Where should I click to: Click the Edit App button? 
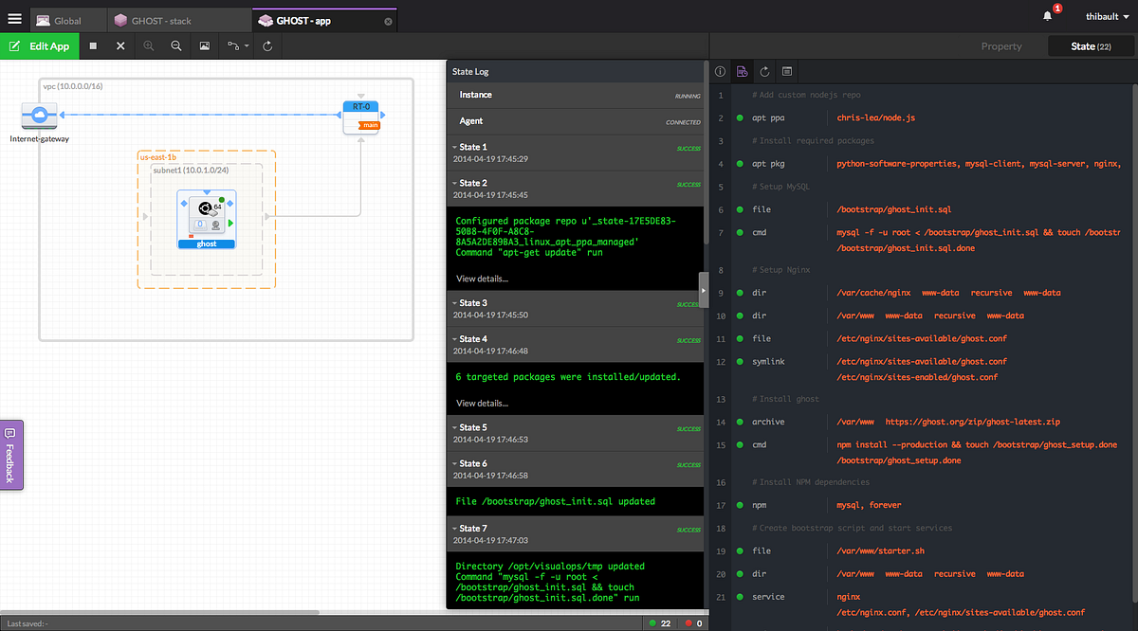38,45
